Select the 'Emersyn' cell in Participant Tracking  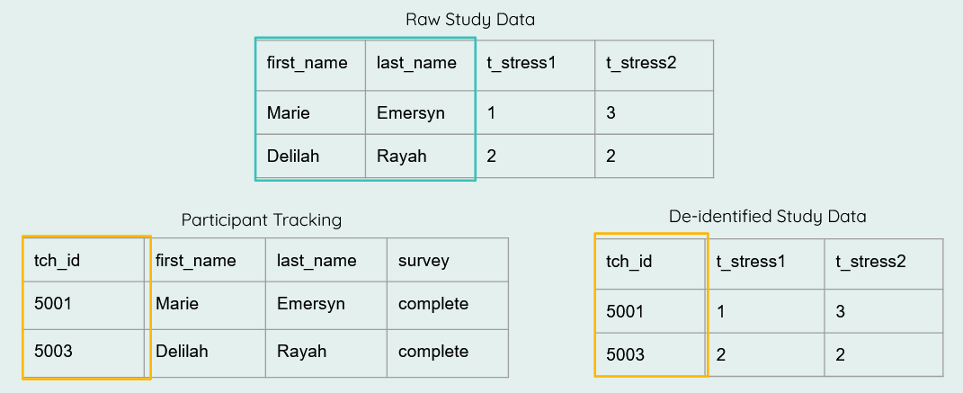pos(326,306)
